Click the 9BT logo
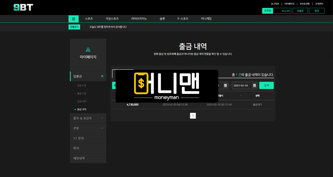 pyautogui.click(x=23, y=7)
